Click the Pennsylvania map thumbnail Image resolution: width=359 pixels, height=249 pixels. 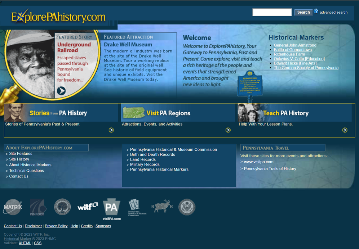(x=134, y=113)
